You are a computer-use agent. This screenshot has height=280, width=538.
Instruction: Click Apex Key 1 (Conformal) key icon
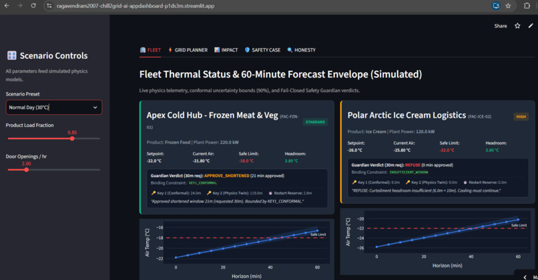tap(154, 193)
